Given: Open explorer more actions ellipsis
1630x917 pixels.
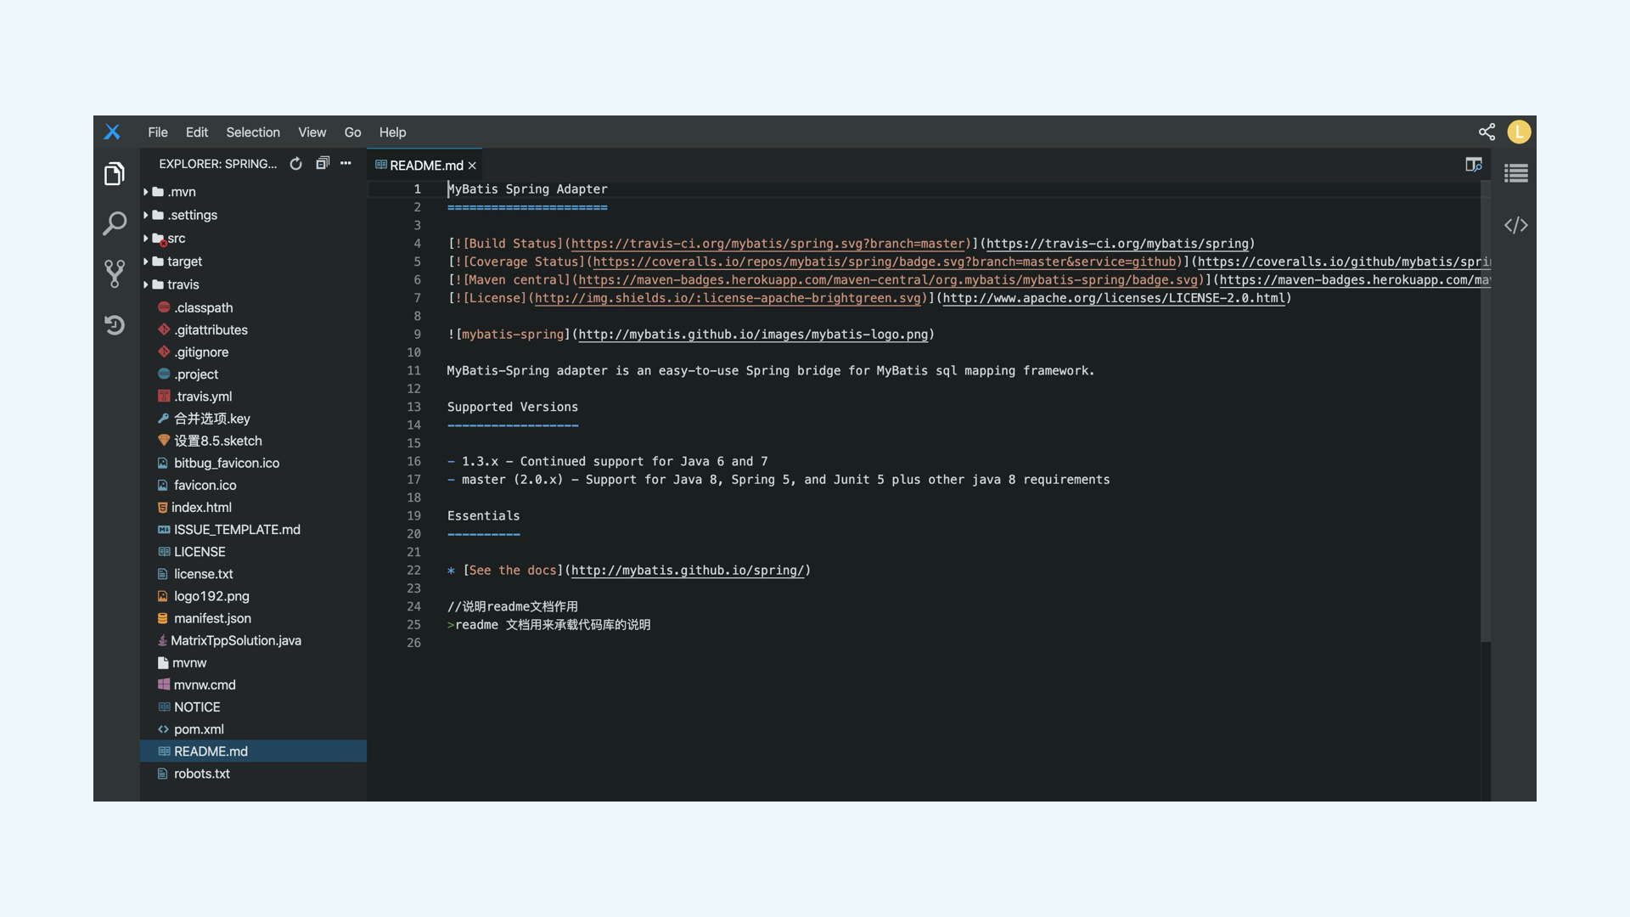Looking at the screenshot, I should (x=346, y=163).
